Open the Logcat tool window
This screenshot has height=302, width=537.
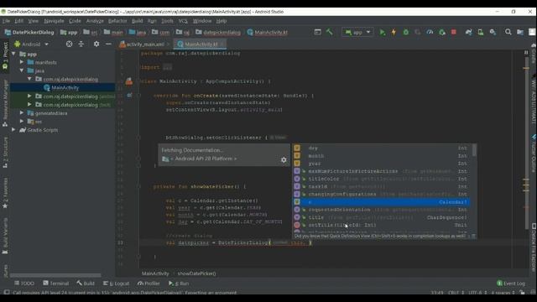point(117,284)
